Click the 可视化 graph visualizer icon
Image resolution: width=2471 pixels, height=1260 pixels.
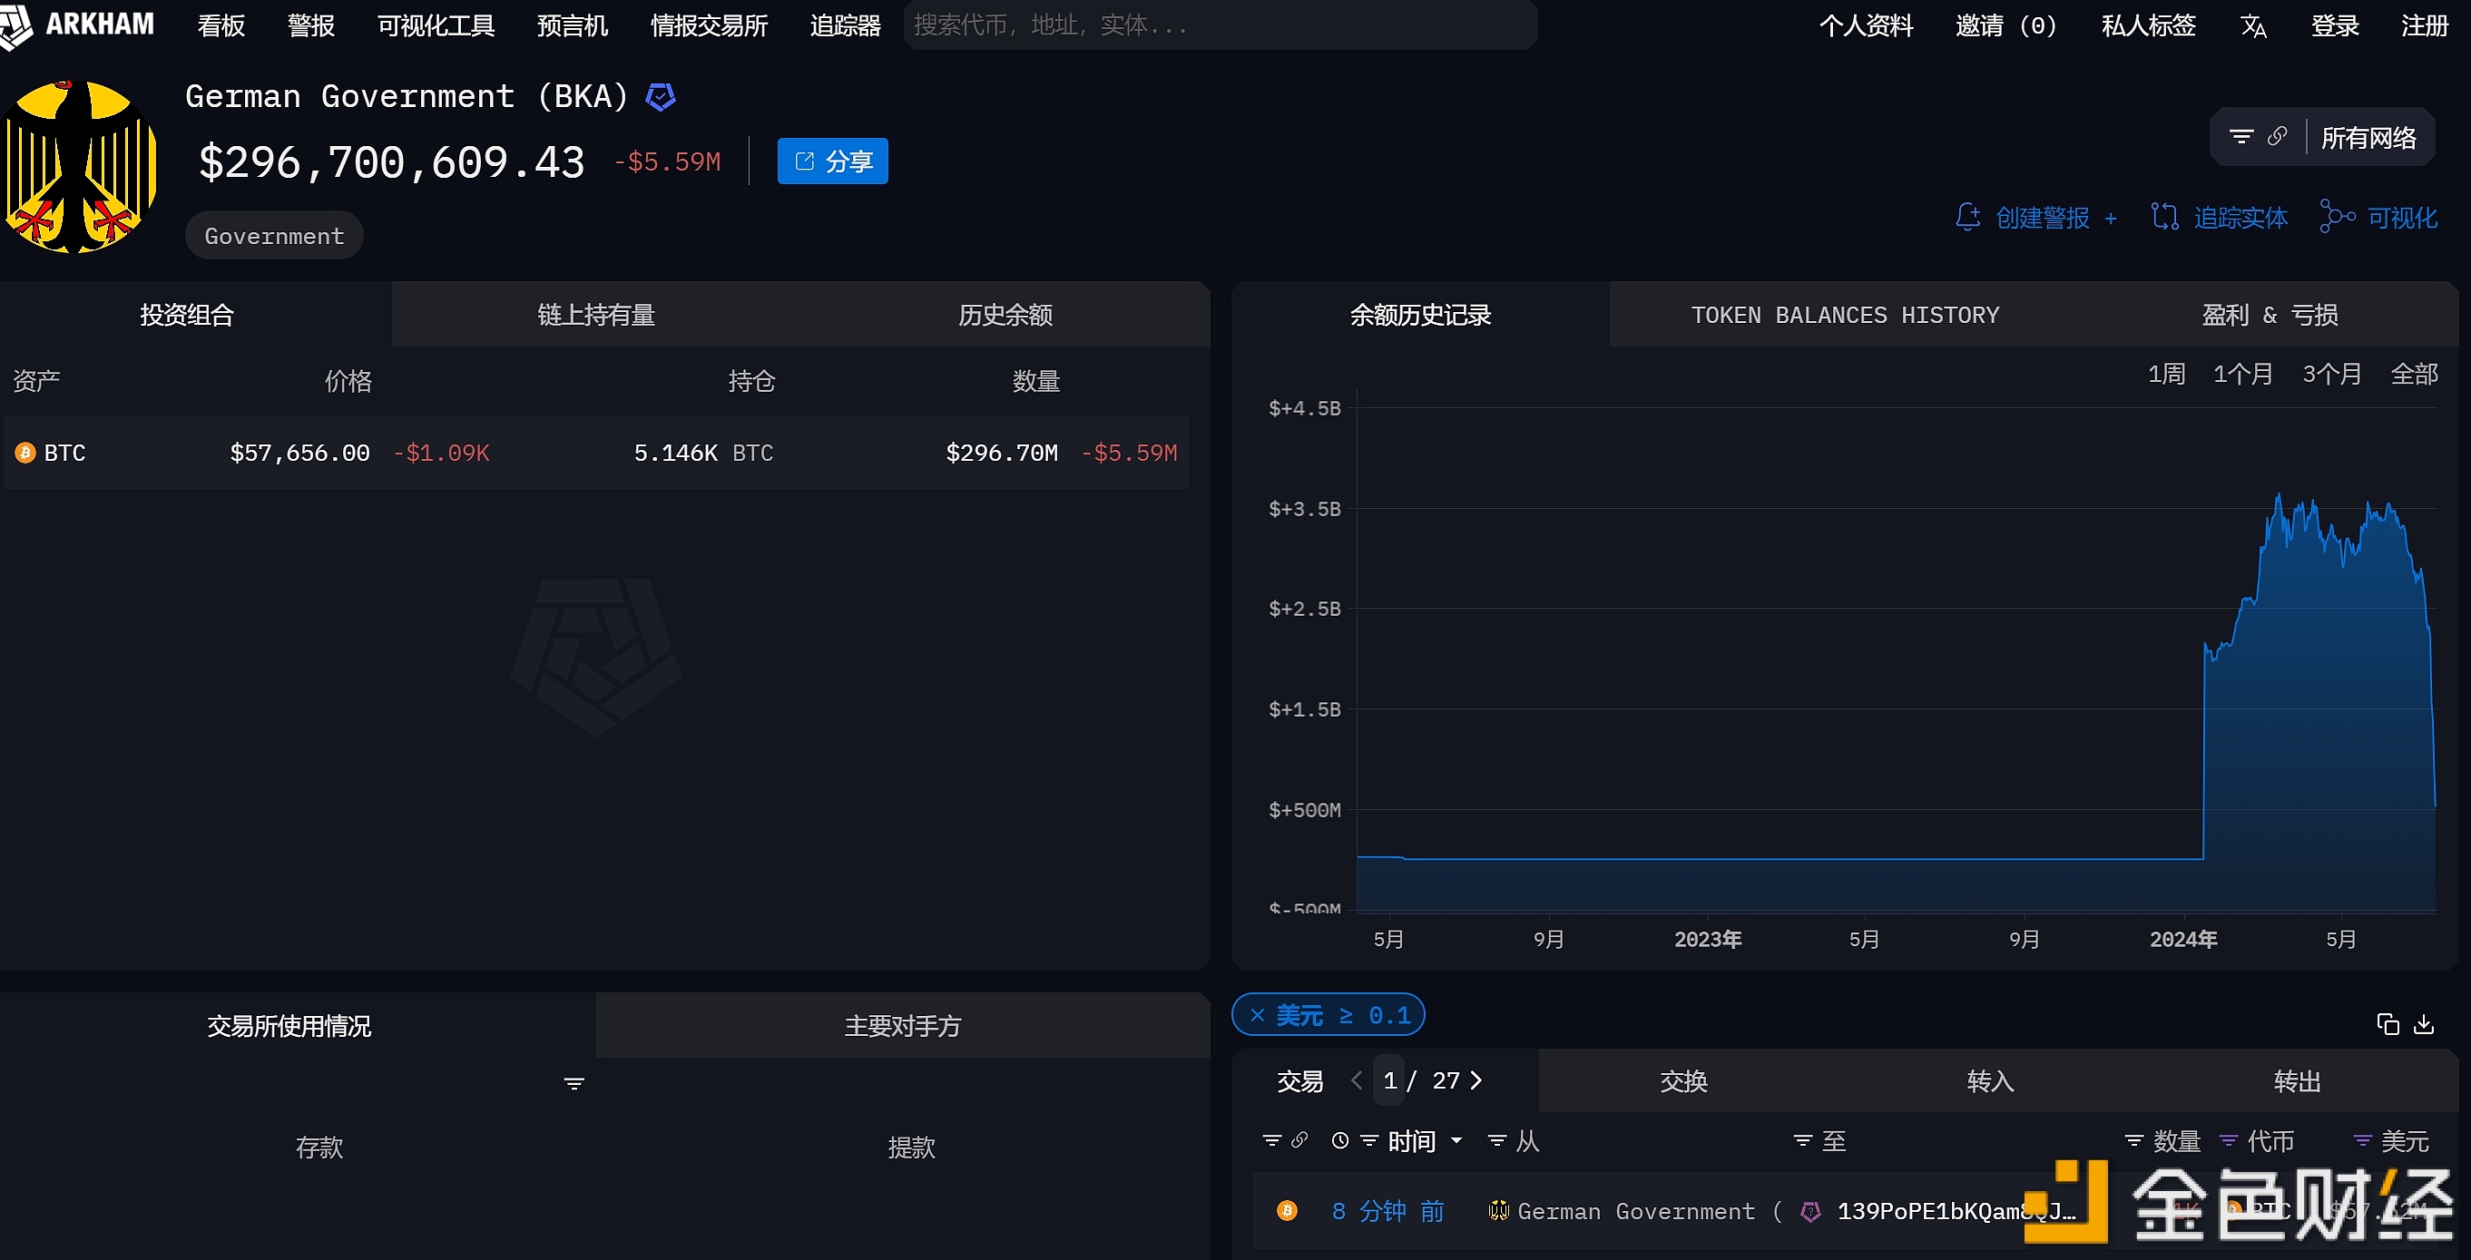(2337, 218)
